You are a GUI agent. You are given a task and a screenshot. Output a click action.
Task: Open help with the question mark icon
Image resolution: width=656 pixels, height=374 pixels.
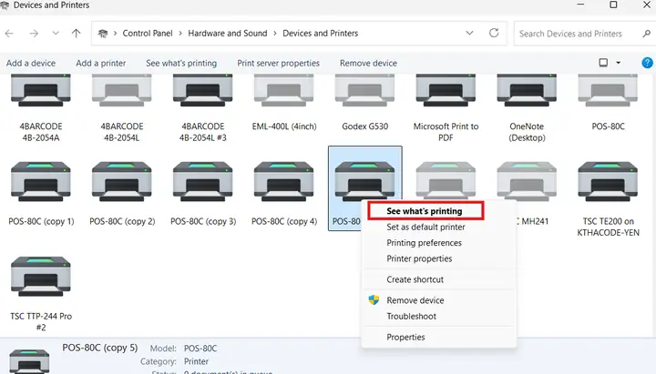point(647,63)
